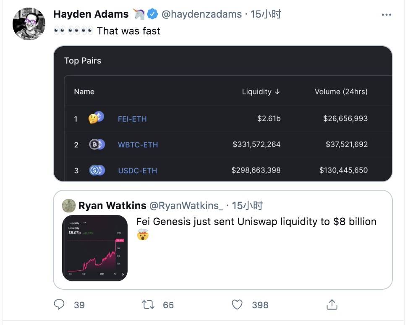Open the Name column header
This screenshot has height=325, width=413.
[84, 92]
